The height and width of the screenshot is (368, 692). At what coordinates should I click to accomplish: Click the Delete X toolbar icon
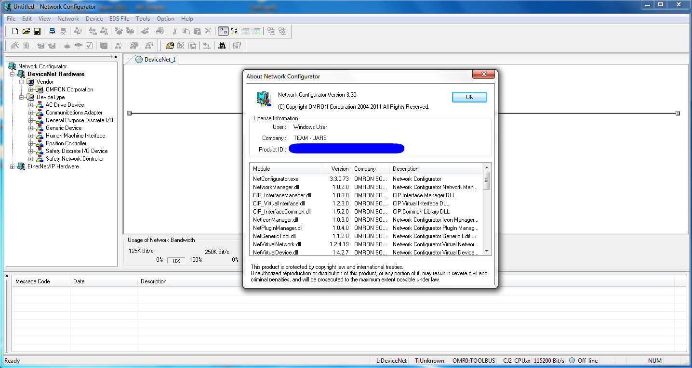click(x=208, y=31)
